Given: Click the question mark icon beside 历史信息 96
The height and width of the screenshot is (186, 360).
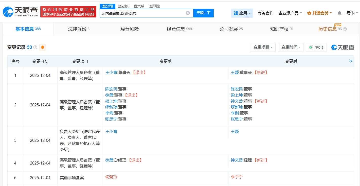Looking at the screenshot, I should (345, 29).
